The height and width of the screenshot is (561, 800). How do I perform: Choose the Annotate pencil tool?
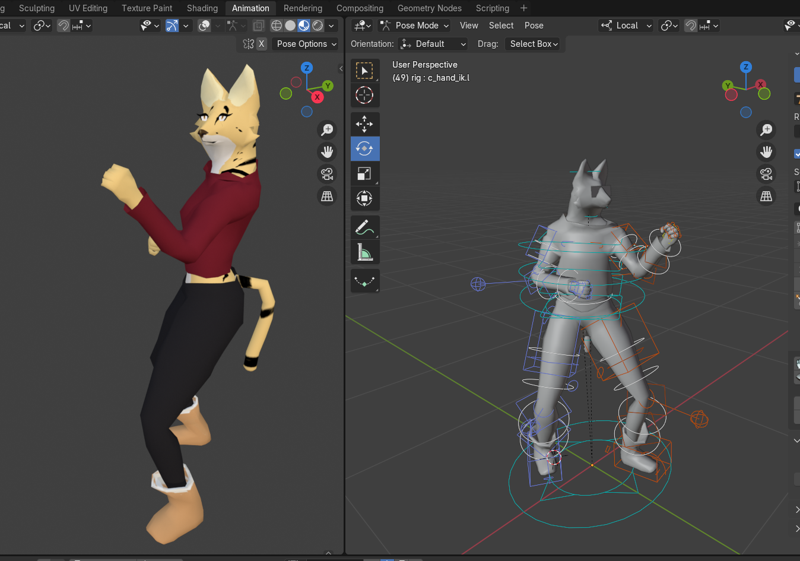coord(364,227)
